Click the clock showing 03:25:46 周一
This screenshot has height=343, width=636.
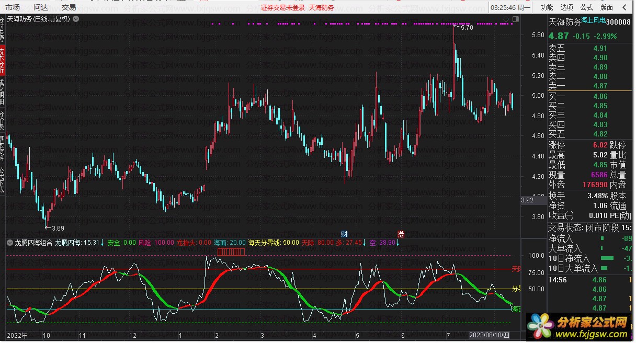pyautogui.click(x=510, y=7)
